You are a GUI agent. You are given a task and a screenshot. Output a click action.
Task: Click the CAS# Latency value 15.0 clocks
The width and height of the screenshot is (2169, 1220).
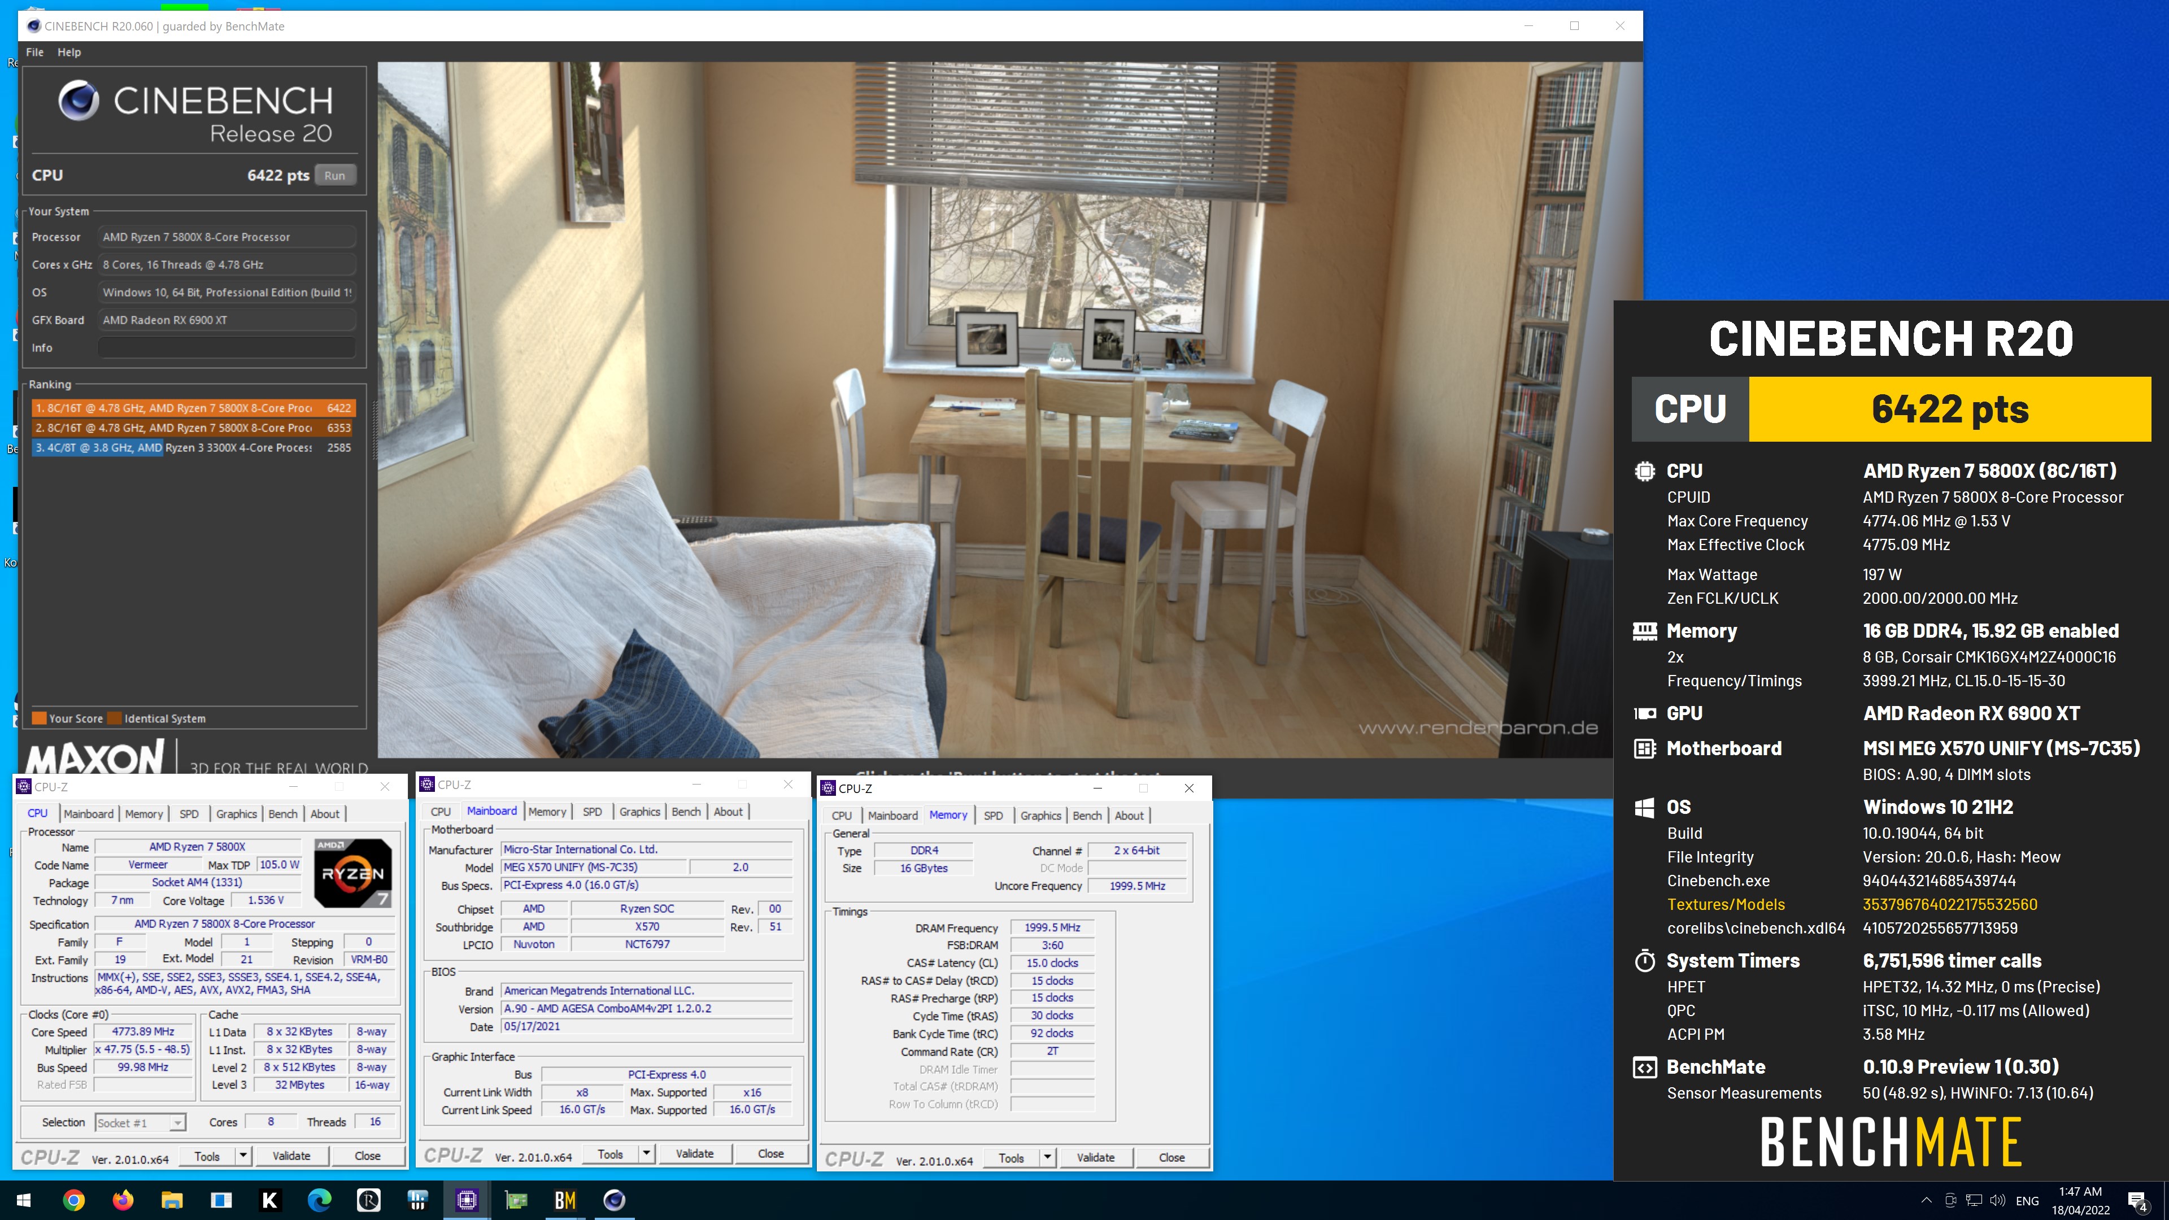(1052, 962)
